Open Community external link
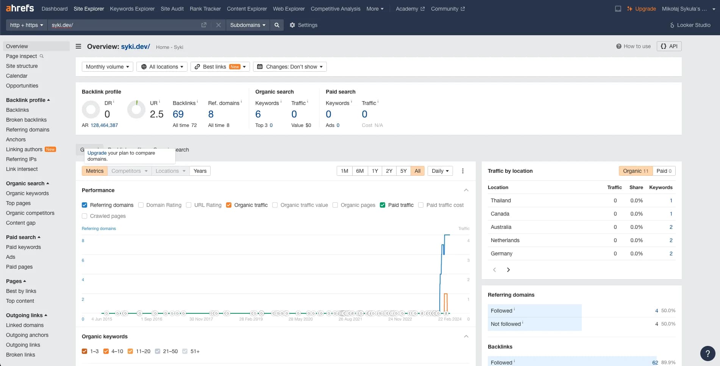Image resolution: width=720 pixels, height=366 pixels. click(448, 9)
